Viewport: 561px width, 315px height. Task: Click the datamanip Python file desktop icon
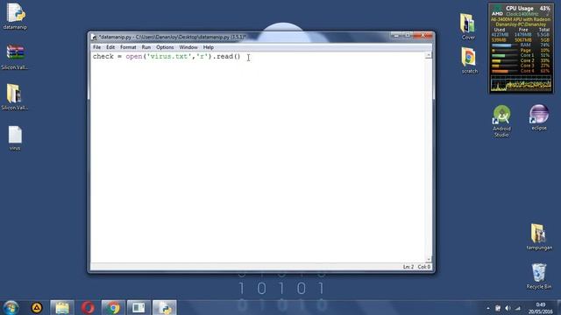(15, 16)
